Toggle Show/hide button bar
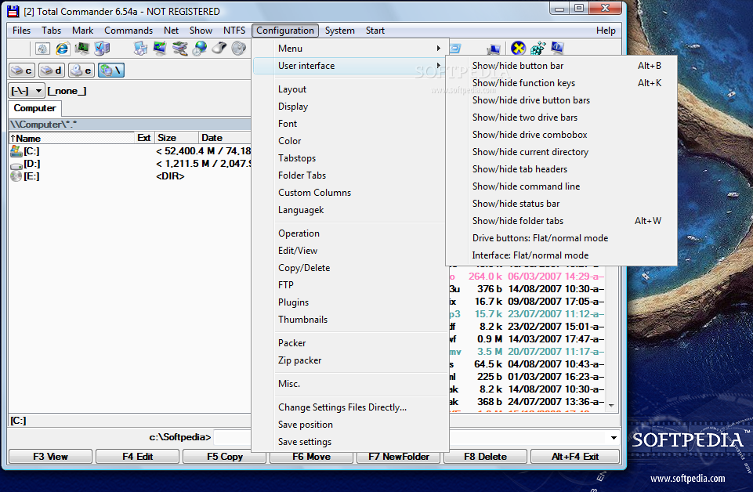The height and width of the screenshot is (492, 753). [561, 66]
